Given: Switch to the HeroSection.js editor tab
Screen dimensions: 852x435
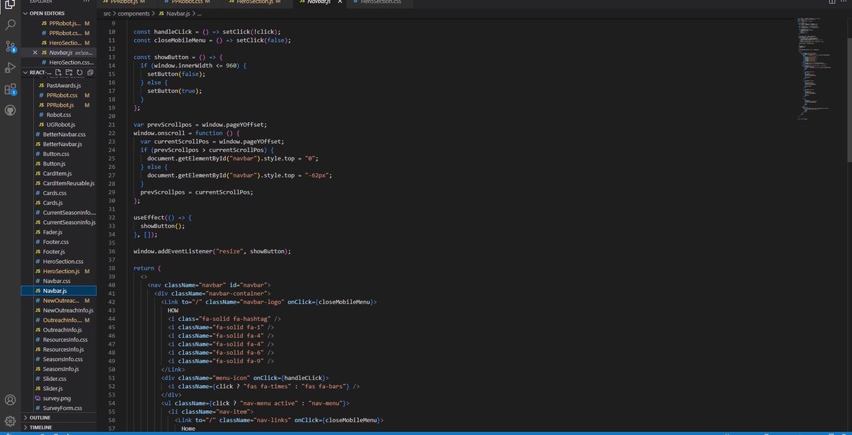Looking at the screenshot, I should [x=258, y=2].
